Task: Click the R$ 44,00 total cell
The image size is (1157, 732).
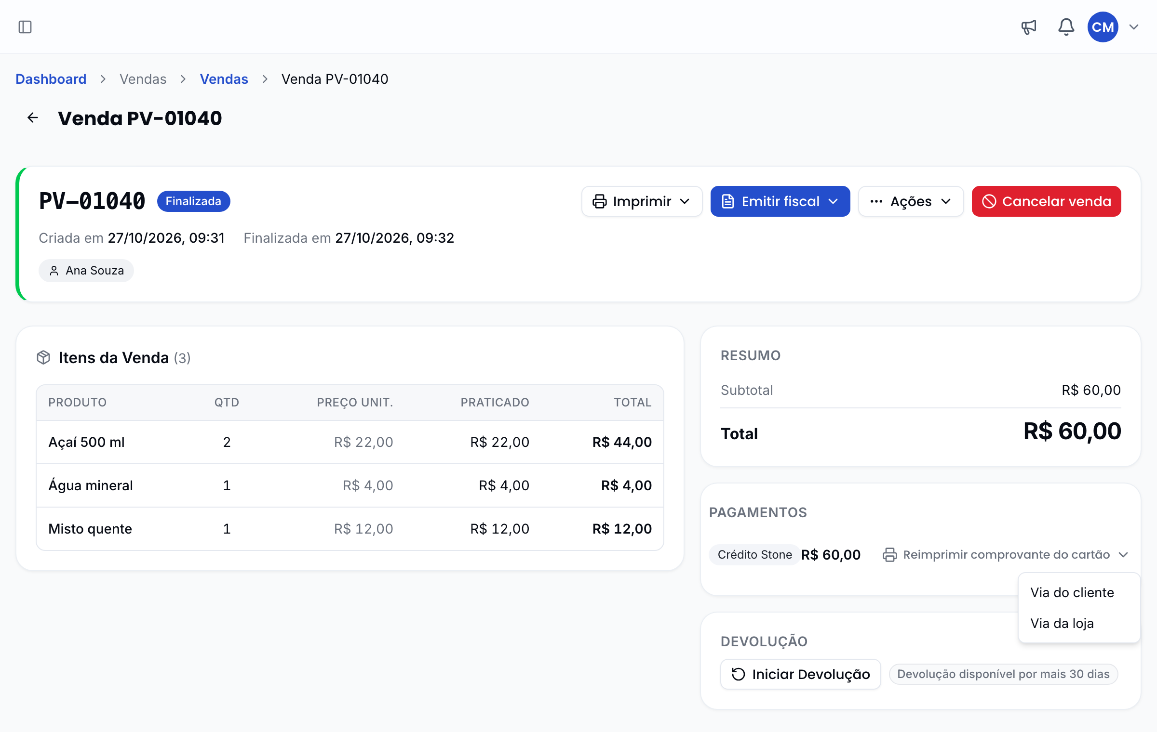Action: pyautogui.click(x=622, y=442)
